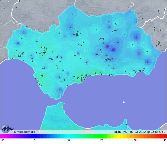Select the Melilla peninsula station marker

(x=126, y=124)
